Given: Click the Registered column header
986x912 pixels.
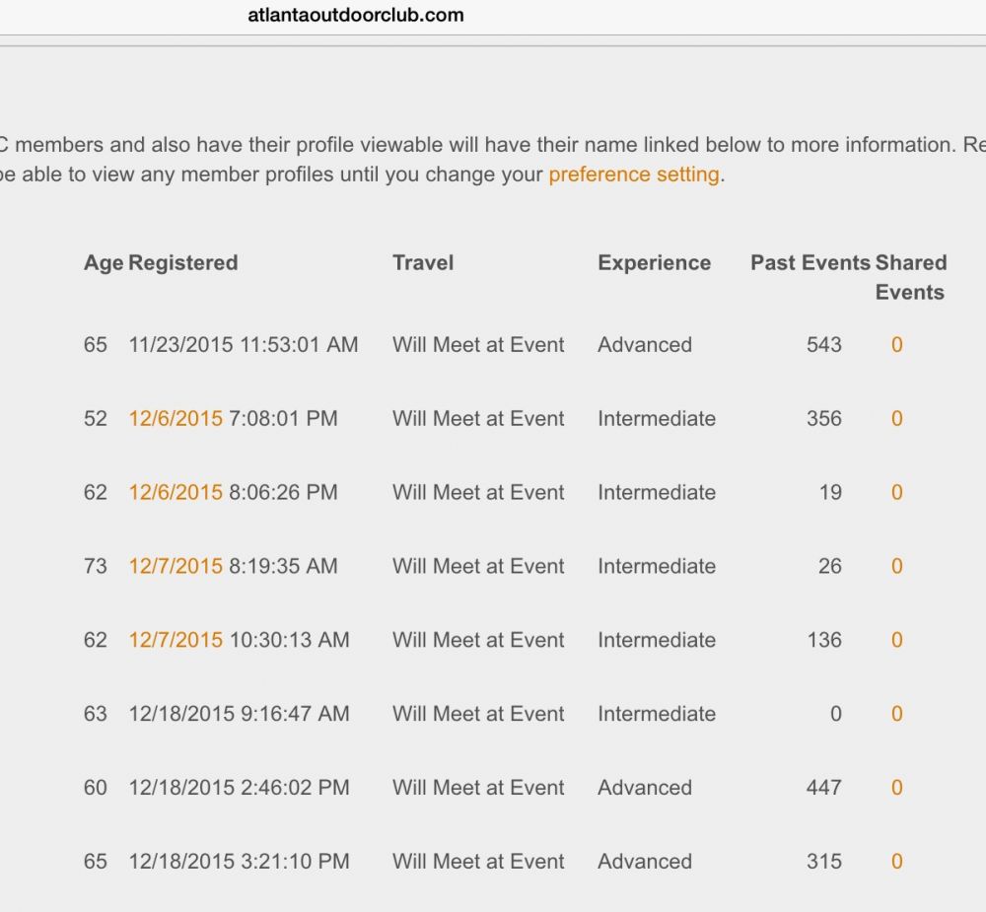Looking at the screenshot, I should pos(183,263).
